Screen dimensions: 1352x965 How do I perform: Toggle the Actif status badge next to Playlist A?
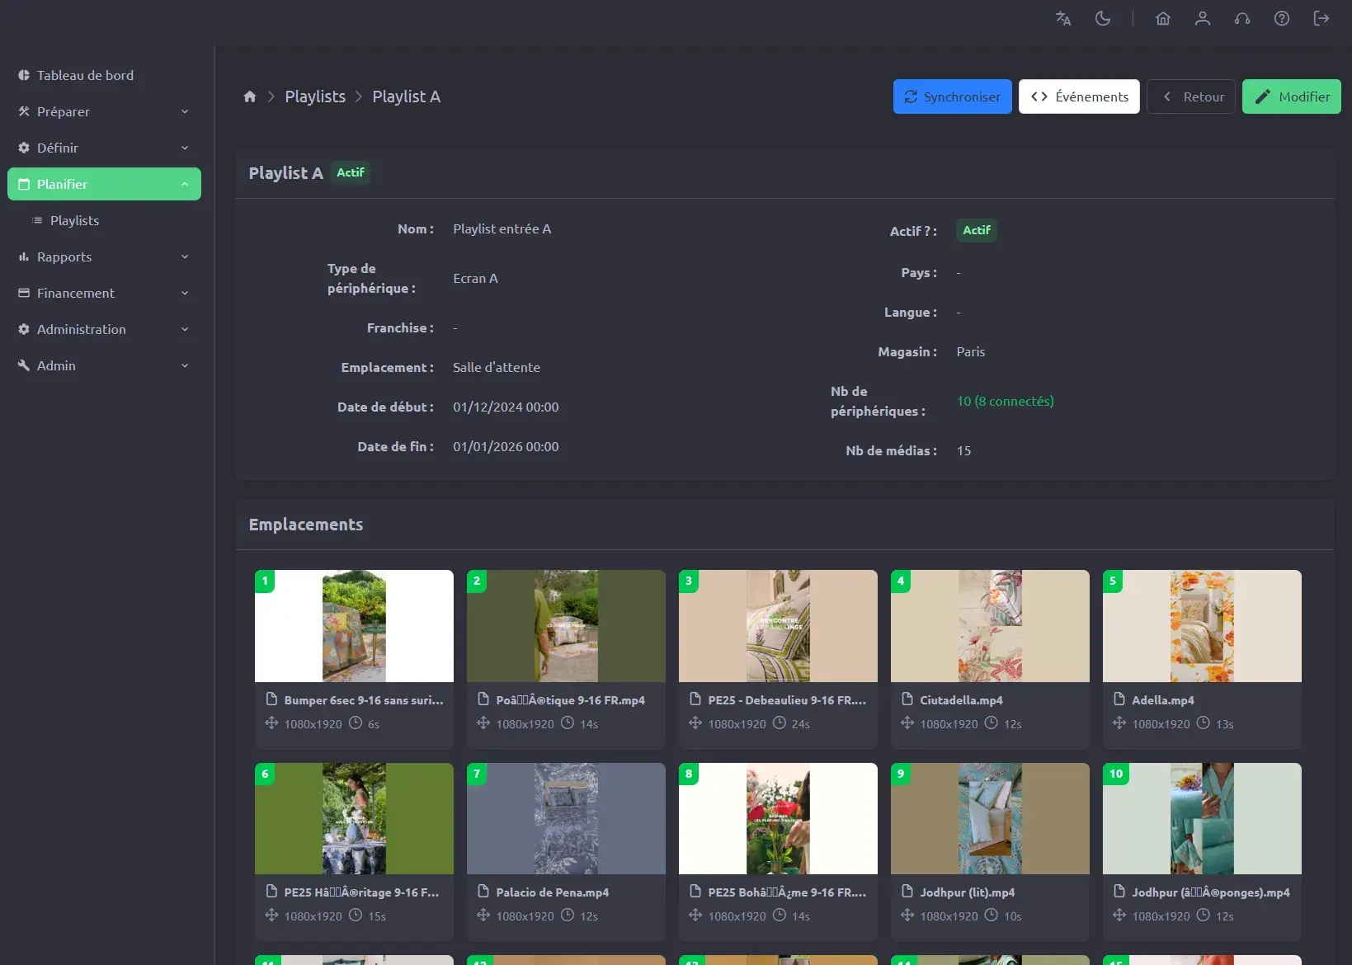[x=351, y=172]
